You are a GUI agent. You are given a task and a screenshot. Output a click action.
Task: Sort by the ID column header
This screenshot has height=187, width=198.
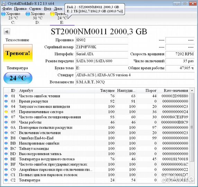pyautogui.click(x=13, y=91)
